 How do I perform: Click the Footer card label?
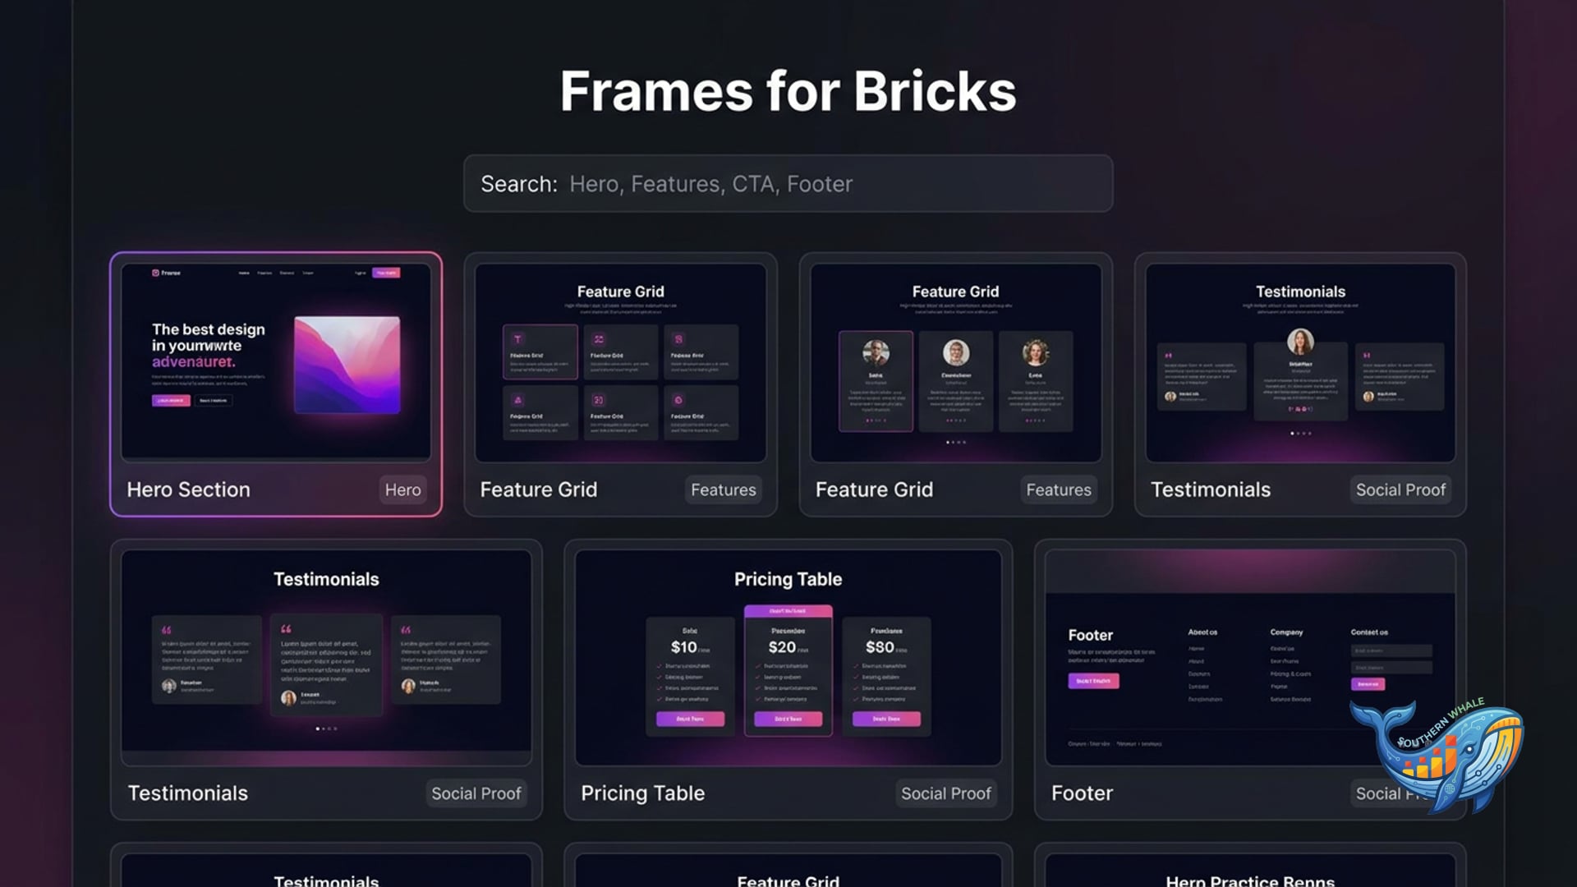pyautogui.click(x=1082, y=793)
